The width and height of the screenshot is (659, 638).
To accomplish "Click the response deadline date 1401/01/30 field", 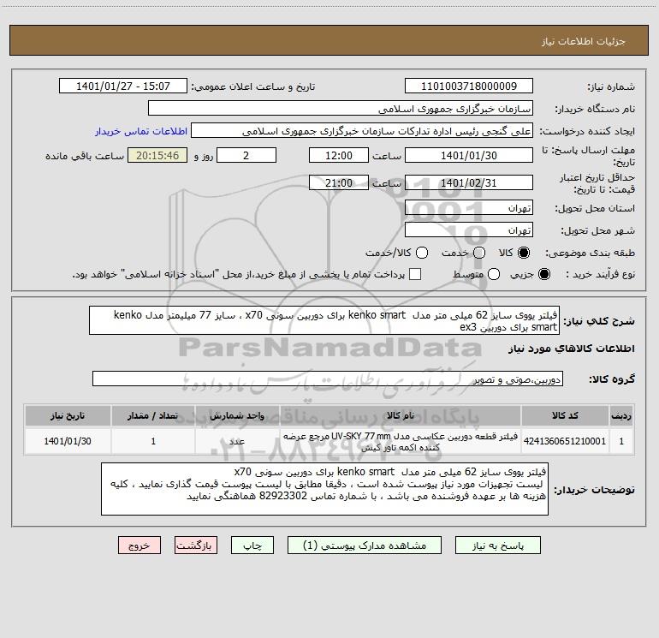I will [x=469, y=155].
